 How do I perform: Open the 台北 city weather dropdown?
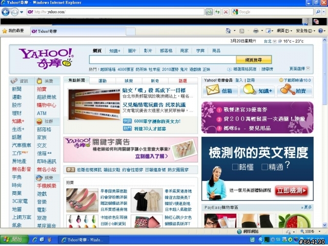point(275,42)
